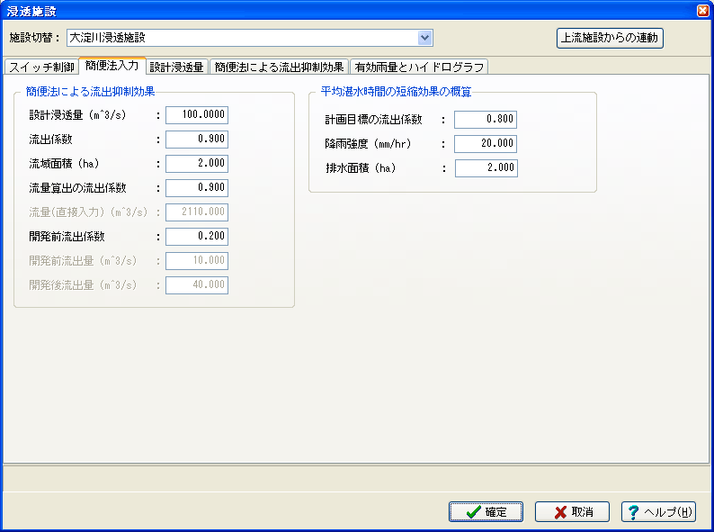Image resolution: width=714 pixels, height=532 pixels.
Task: Switch to 簡便法による流出抑制効果 tab
Action: pos(279,67)
